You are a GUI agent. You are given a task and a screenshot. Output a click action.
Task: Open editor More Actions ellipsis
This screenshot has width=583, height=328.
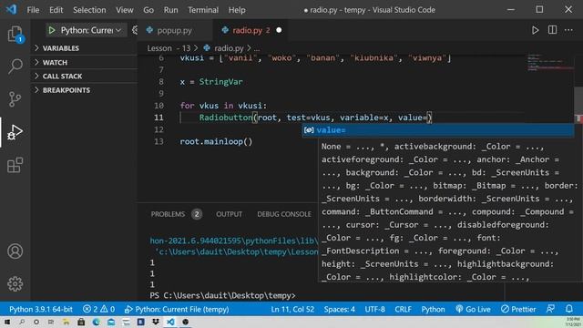click(x=568, y=30)
